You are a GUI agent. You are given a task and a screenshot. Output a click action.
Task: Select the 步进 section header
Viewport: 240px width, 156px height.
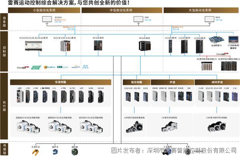pyautogui.click(x=172, y=82)
